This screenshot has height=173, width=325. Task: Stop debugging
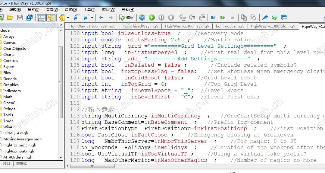[x=171, y=18]
